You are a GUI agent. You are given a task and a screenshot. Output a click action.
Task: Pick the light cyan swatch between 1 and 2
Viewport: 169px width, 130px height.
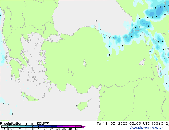pos(17,127)
